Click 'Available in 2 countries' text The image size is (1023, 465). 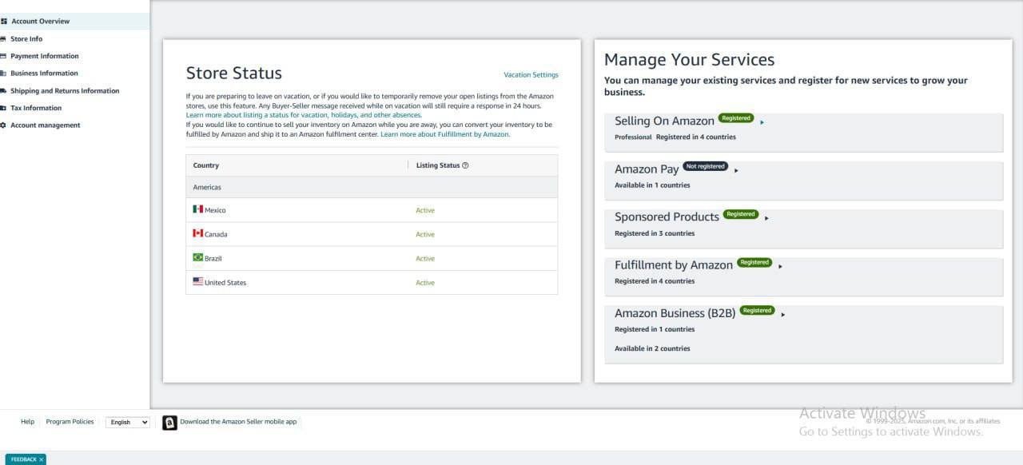[652, 348]
